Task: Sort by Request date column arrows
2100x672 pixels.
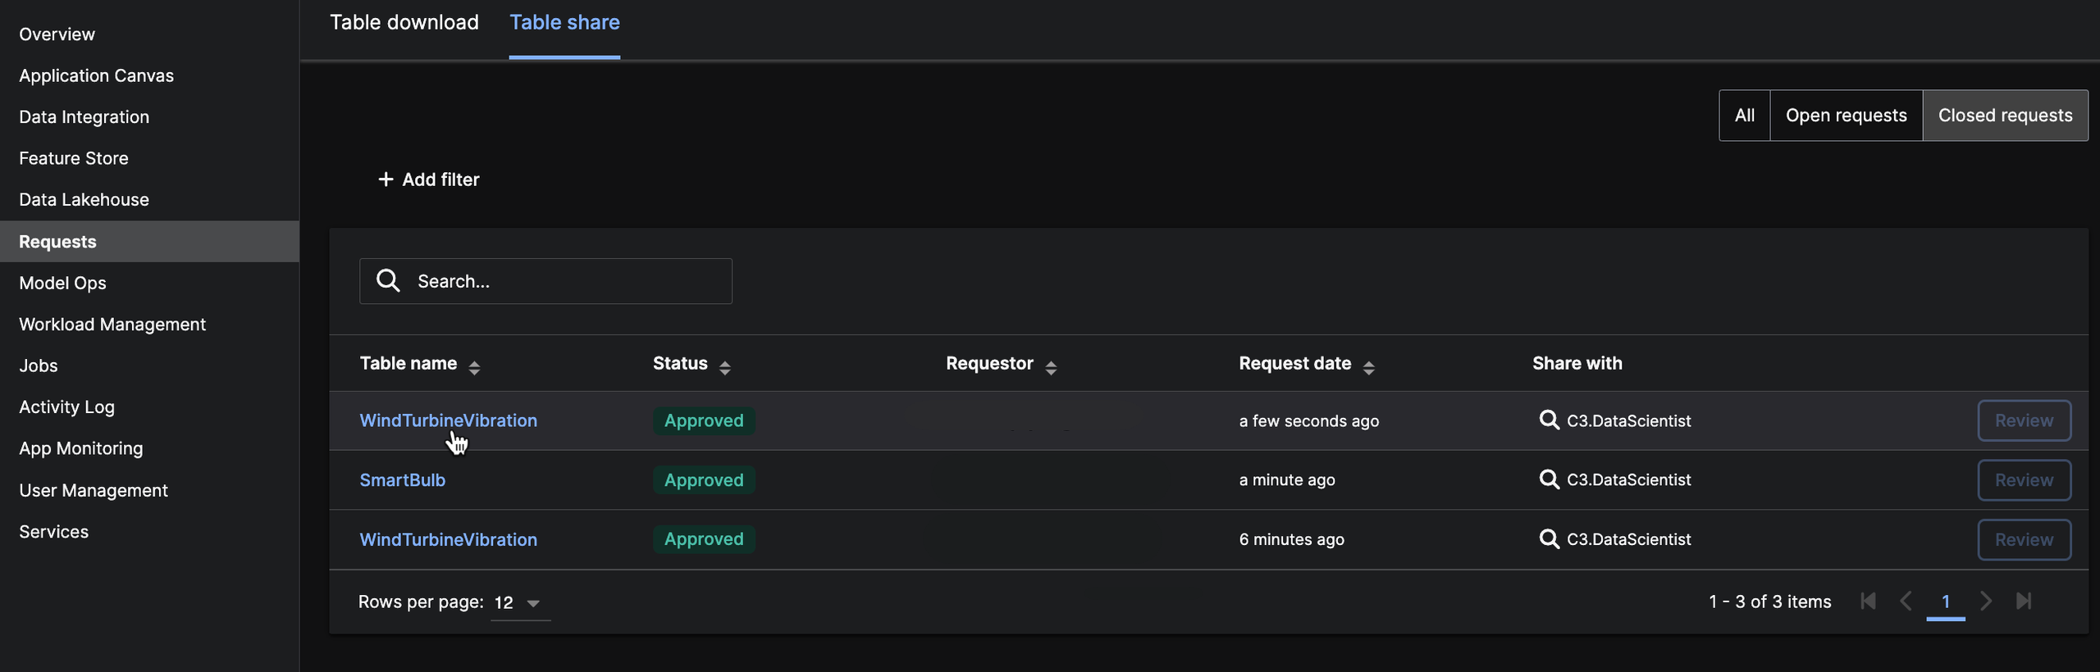Action: pos(1368,367)
